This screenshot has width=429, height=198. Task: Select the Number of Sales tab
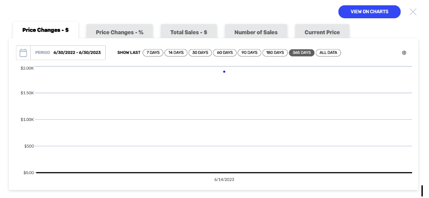pos(256,32)
